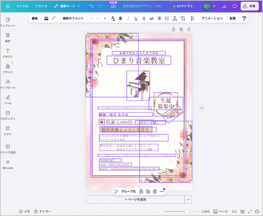Open メモ notes
The image size is (263, 216).
click(24, 211)
